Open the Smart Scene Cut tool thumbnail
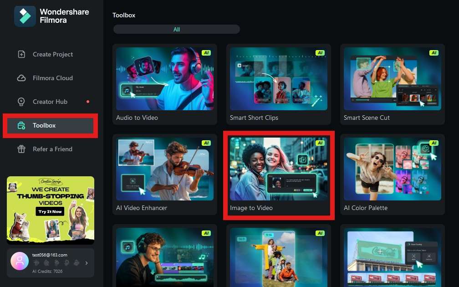Viewport: 459px width, 287px height. pos(393,79)
